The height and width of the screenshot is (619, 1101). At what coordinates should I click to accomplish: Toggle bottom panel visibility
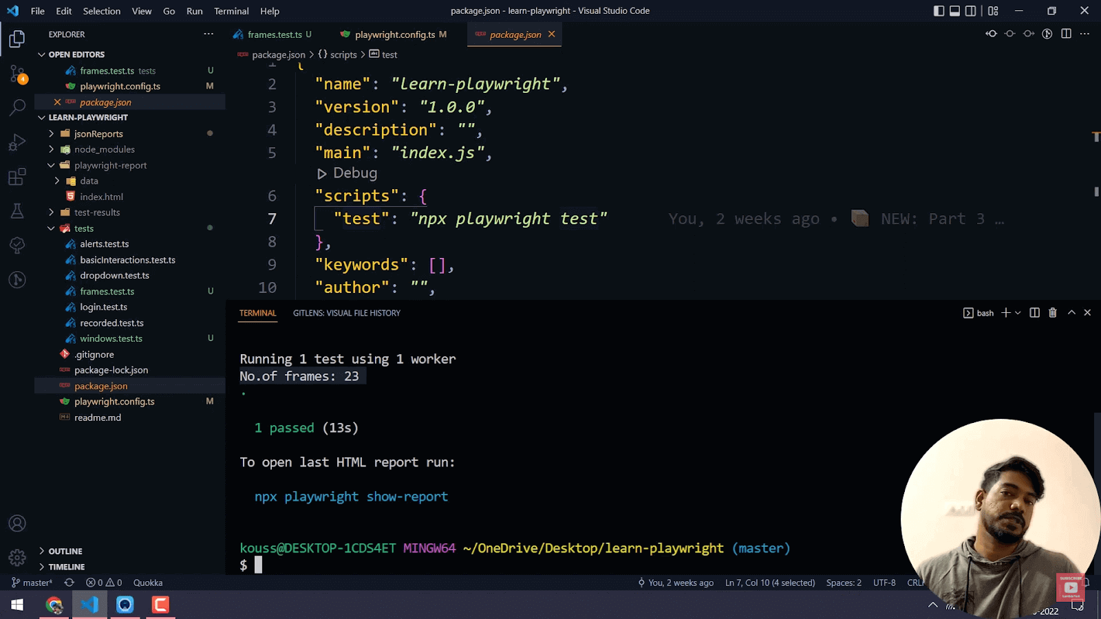(x=954, y=11)
